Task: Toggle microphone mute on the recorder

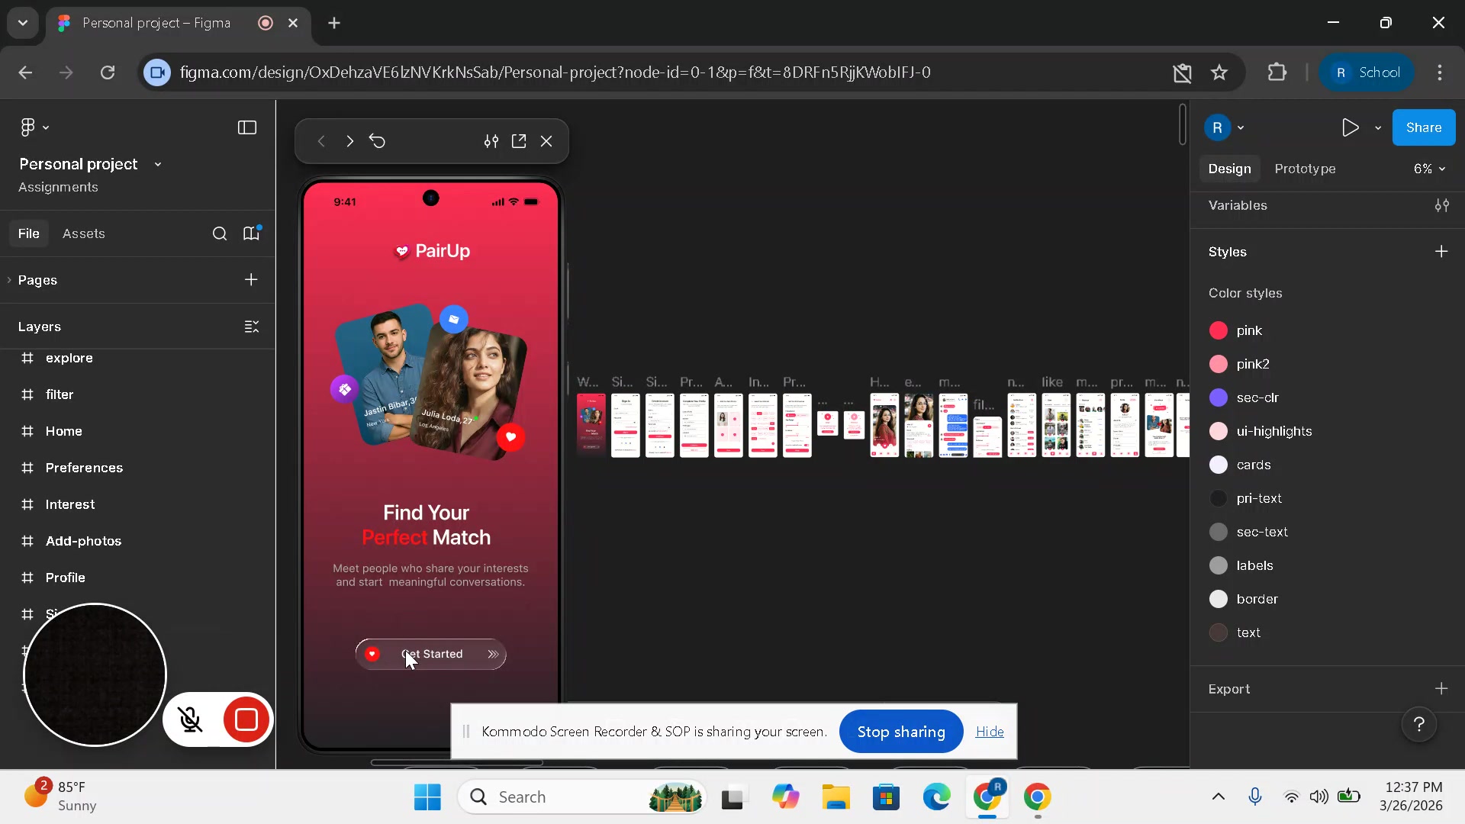Action: [190, 719]
